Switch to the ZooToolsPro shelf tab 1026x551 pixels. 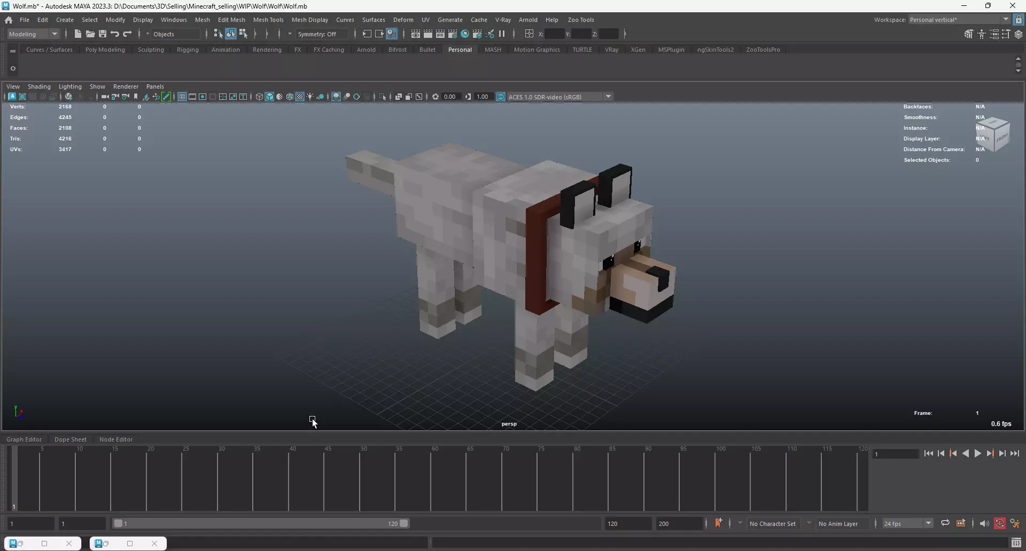click(x=763, y=50)
